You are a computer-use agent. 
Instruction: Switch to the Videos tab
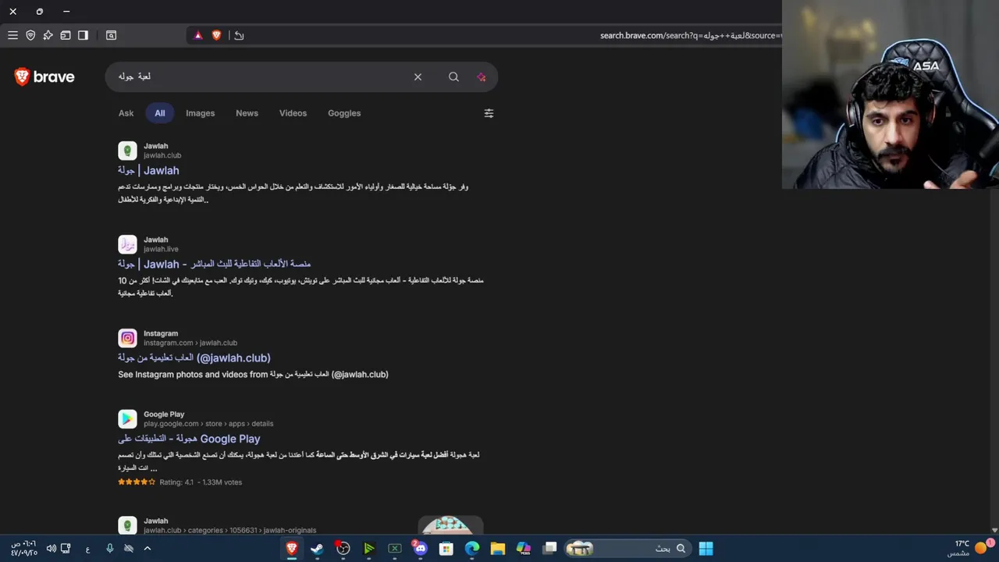click(x=293, y=113)
